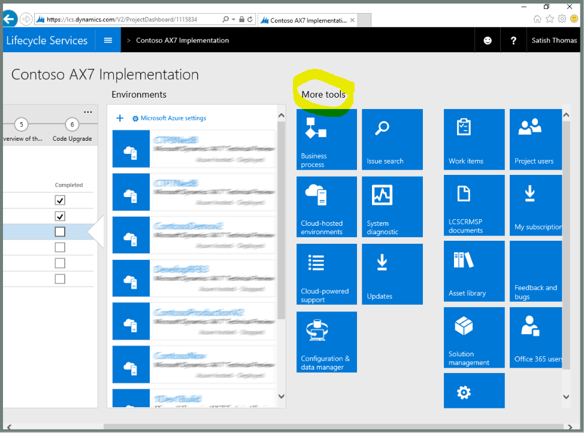This screenshot has width=584, height=433.
Task: Open the address bar search dropdown arrow
Action: 234,19
